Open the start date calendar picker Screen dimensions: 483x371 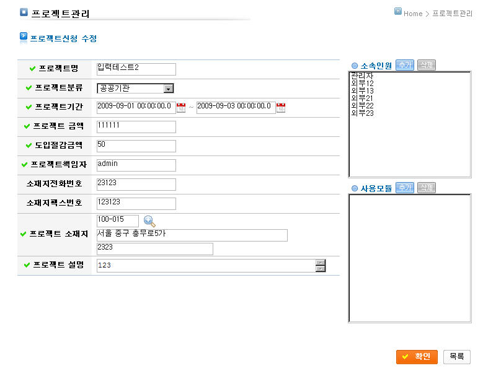181,108
